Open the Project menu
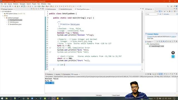 tap(34, 4)
